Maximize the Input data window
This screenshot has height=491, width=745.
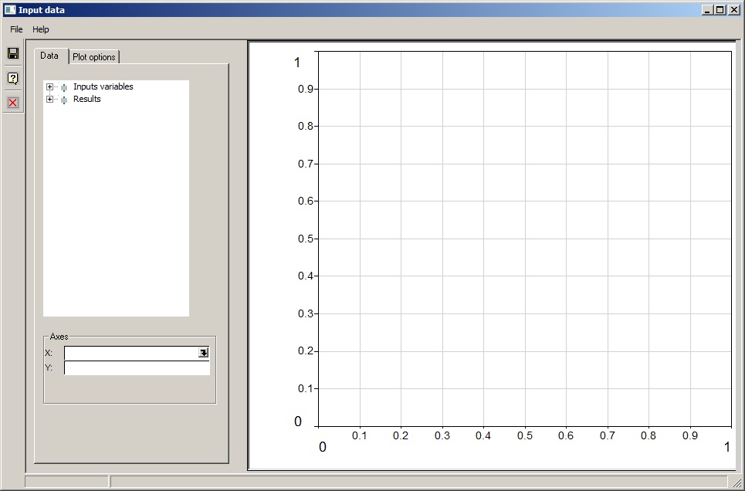(x=720, y=10)
